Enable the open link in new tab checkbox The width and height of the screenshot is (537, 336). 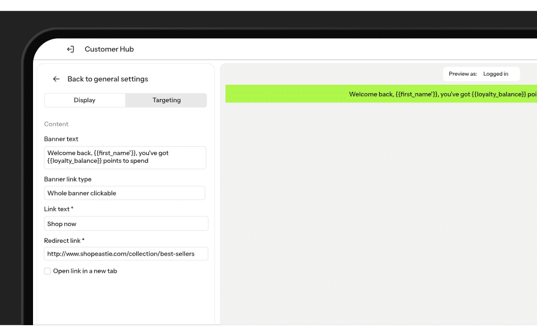point(47,271)
